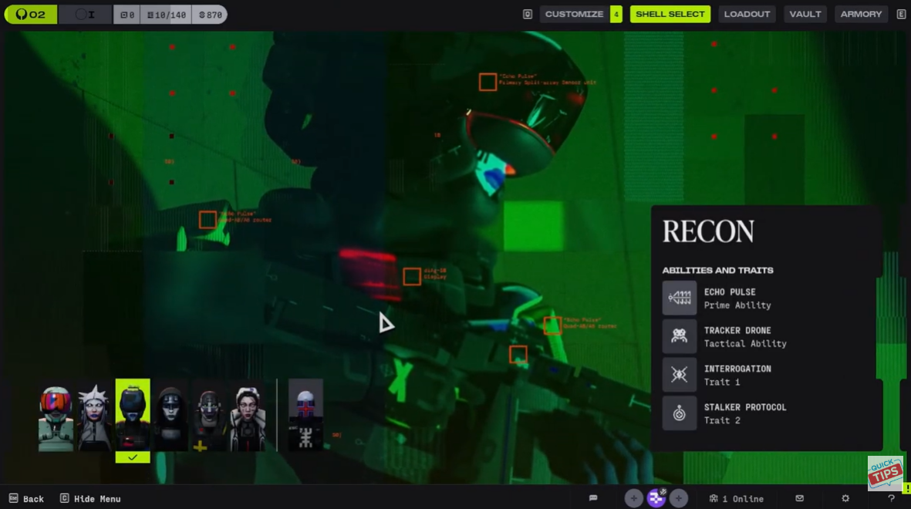Add a party member in left empty slot
The height and width of the screenshot is (509, 911).
[x=633, y=498]
